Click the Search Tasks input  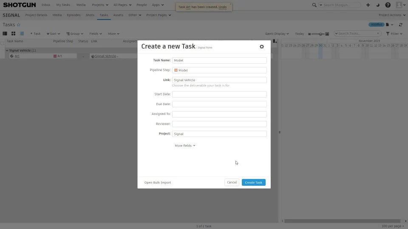pos(357,34)
